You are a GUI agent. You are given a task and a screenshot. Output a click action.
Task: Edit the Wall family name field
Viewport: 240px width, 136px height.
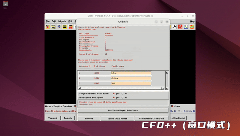tap(131, 83)
